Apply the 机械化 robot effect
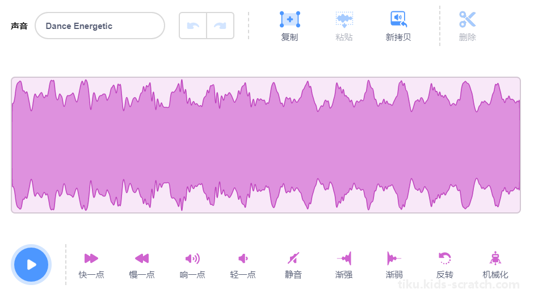This screenshot has width=534, height=293. 495,258
